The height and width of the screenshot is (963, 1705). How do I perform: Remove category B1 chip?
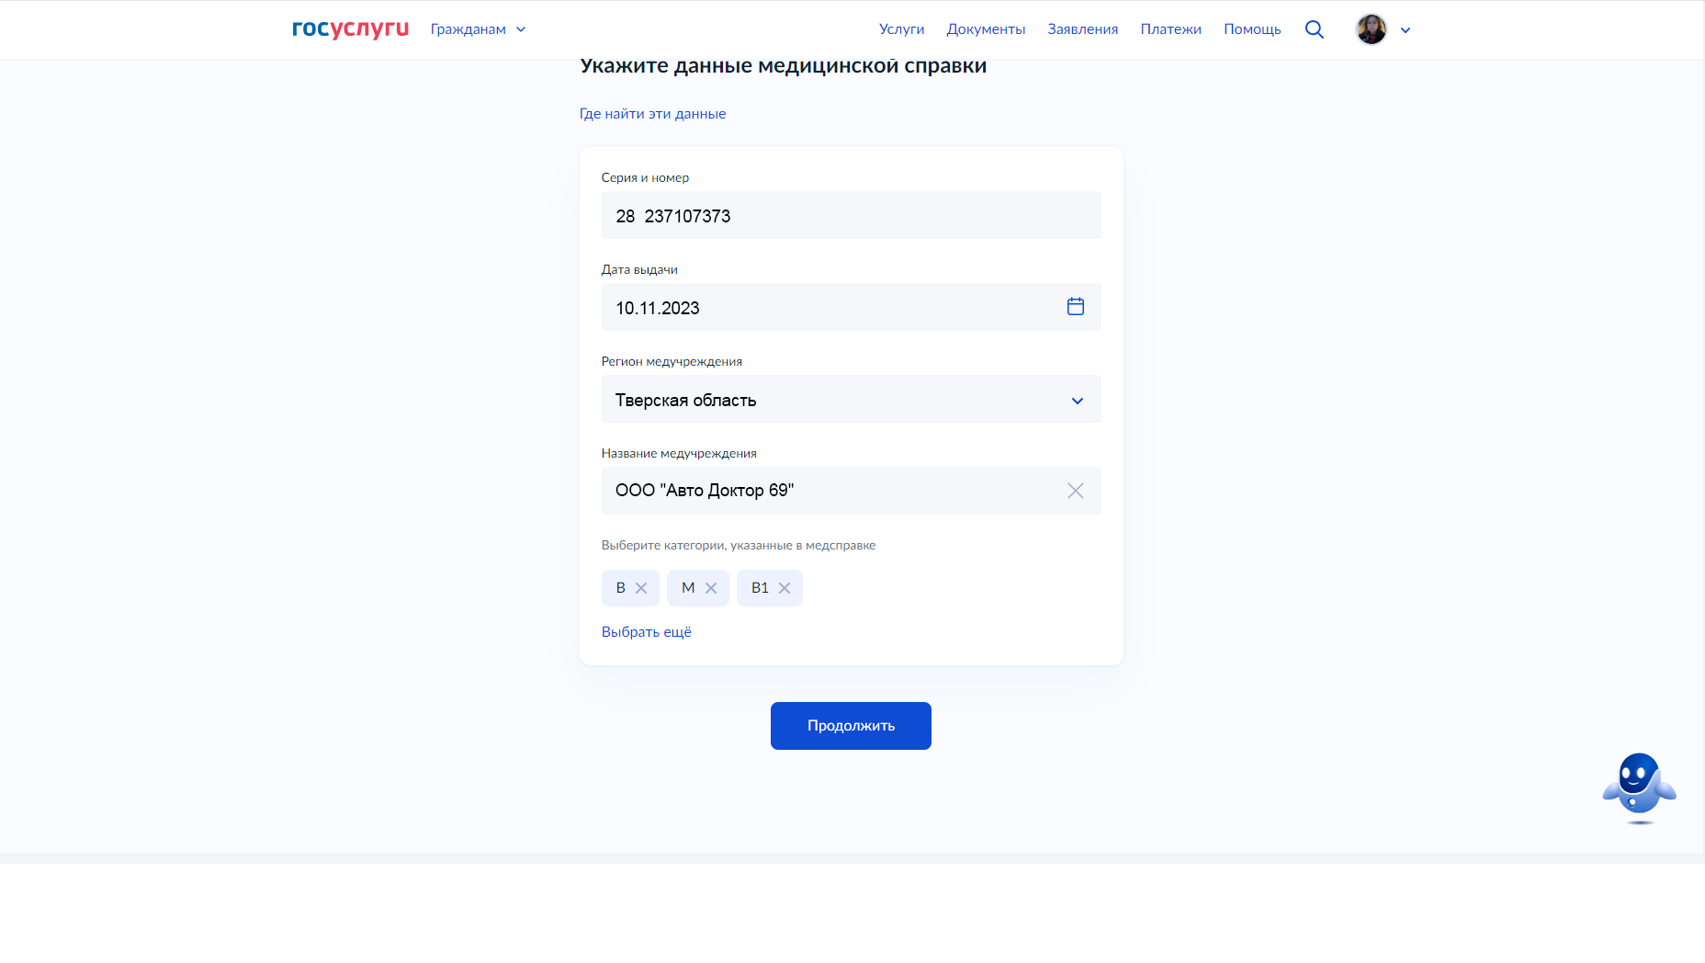(785, 588)
